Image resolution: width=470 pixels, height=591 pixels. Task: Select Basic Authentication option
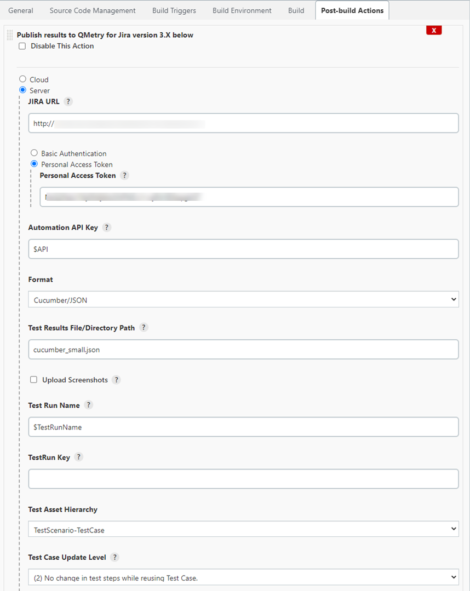point(34,153)
